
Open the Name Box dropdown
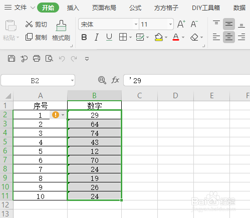click(72, 80)
